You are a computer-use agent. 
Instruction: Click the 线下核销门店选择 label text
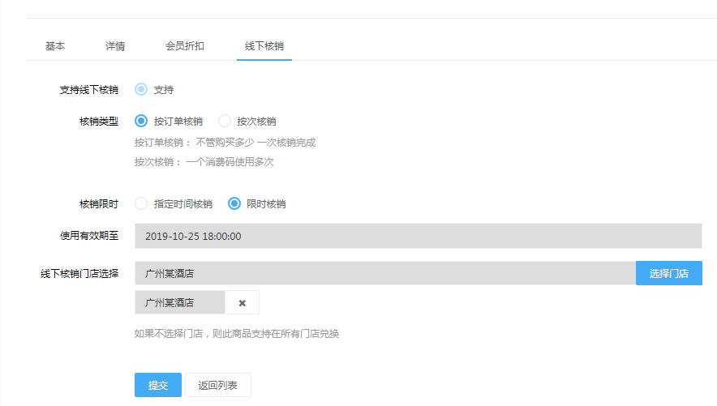(x=79, y=274)
